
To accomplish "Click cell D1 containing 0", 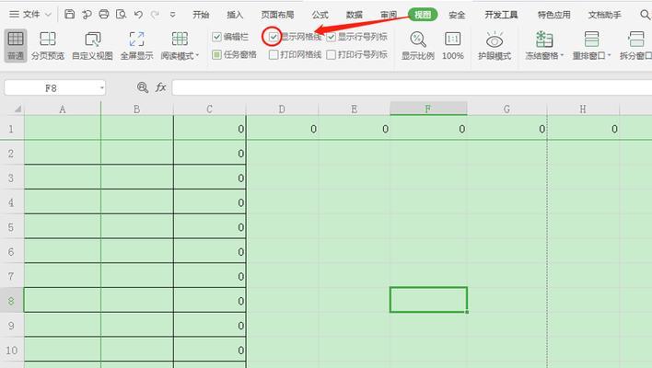I will point(282,129).
